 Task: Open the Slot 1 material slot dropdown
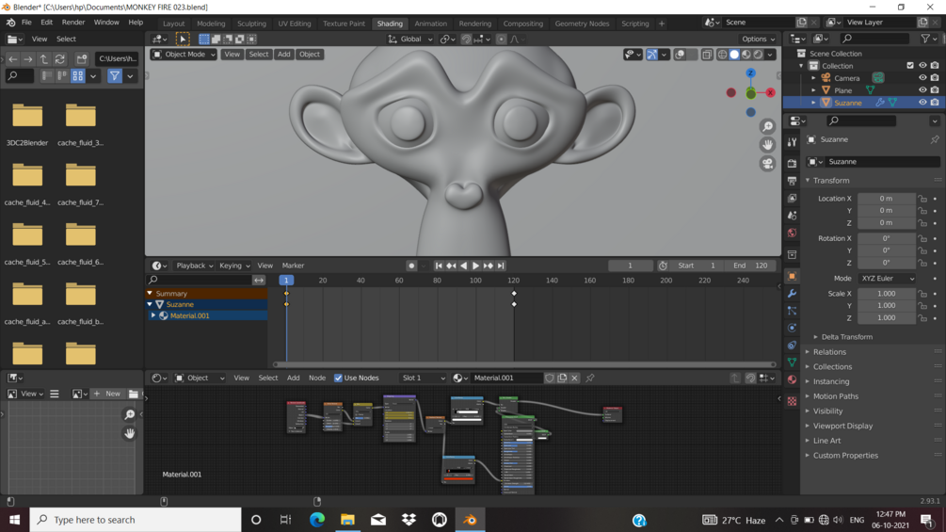tap(423, 379)
